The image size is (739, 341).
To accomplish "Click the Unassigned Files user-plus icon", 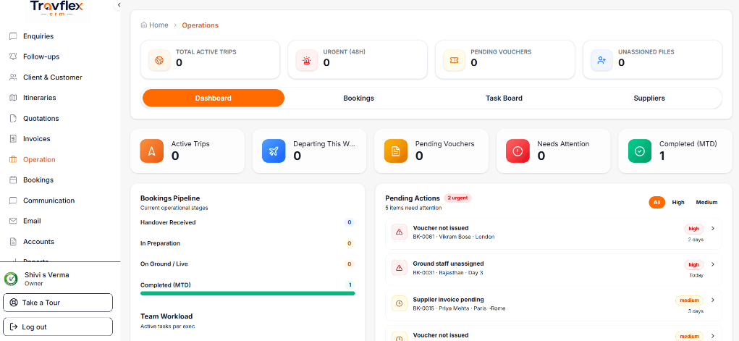I will (x=602, y=60).
